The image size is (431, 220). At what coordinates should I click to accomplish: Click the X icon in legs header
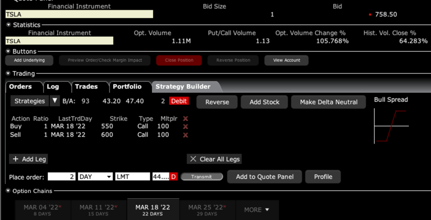(x=185, y=119)
